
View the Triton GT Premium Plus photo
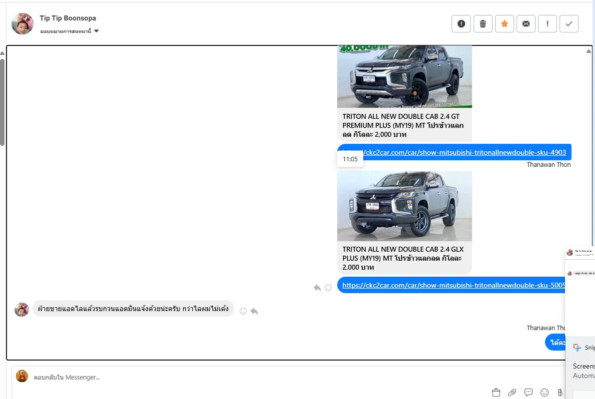404,76
